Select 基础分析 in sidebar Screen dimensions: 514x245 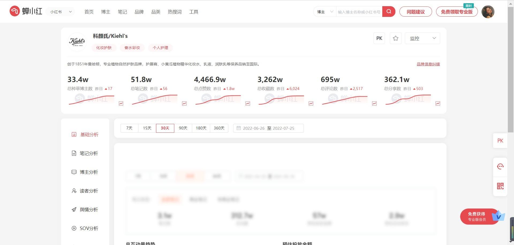(85, 135)
